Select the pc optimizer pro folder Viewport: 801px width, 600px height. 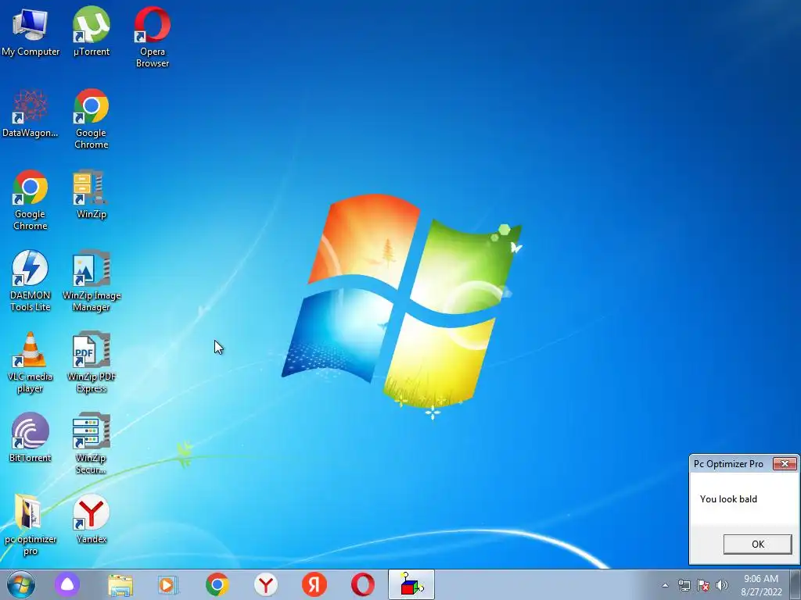[31, 524]
